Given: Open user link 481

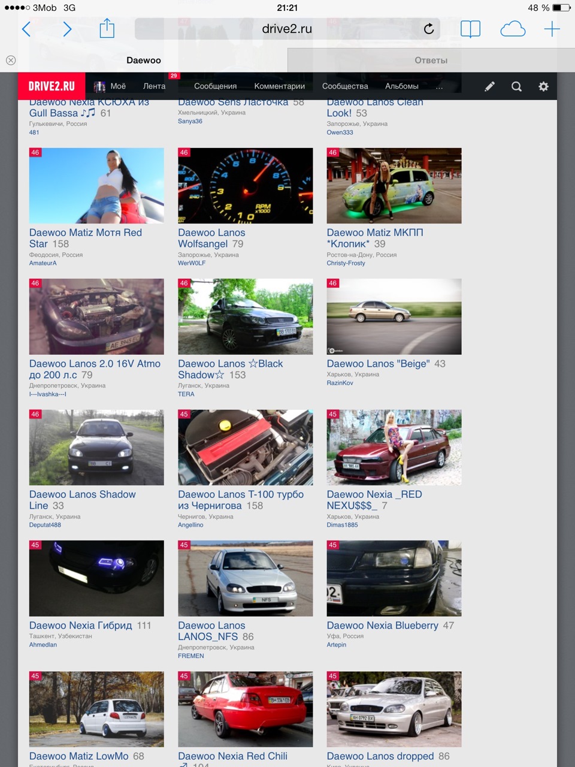Looking at the screenshot, I should pyautogui.click(x=34, y=132).
